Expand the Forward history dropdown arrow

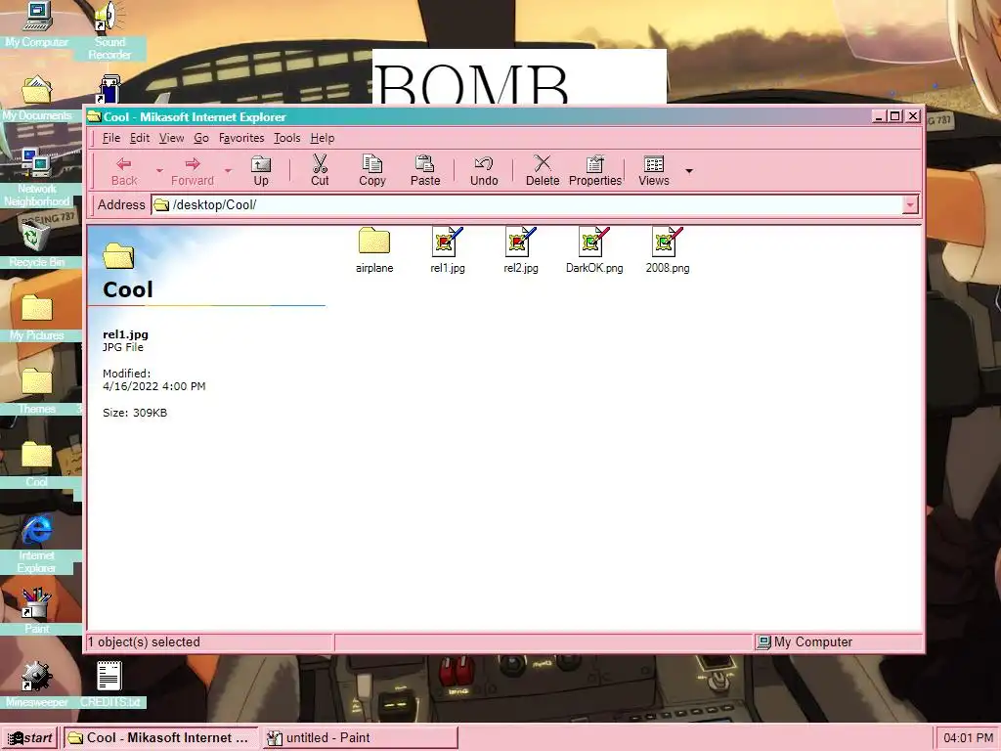pyautogui.click(x=228, y=170)
